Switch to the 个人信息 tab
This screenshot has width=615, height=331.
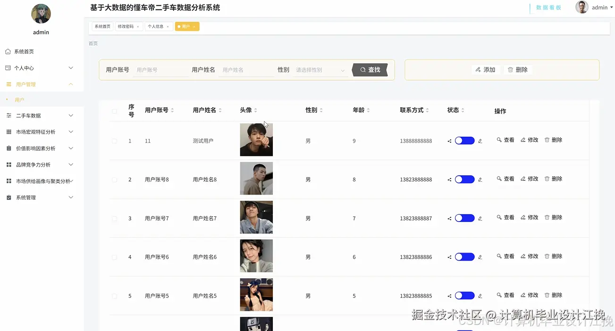(x=158, y=26)
